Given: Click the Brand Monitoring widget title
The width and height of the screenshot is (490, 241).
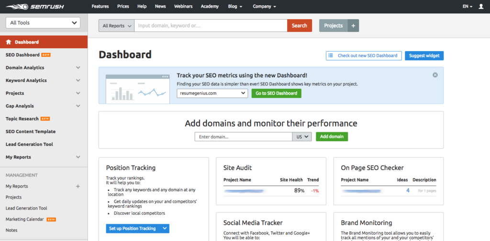Looking at the screenshot, I should click(367, 222).
